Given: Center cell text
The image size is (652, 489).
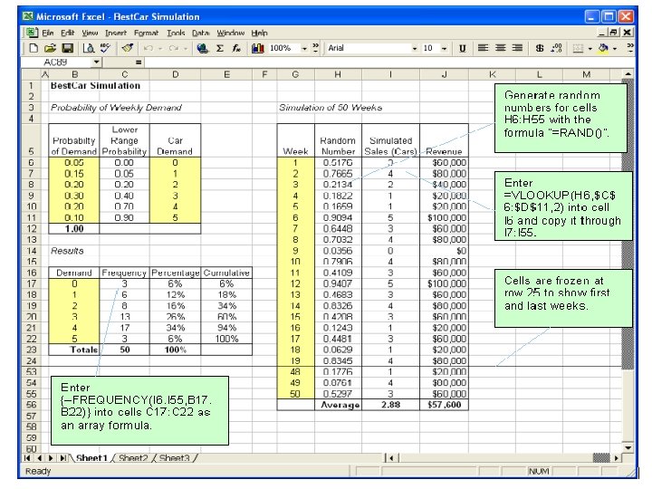Looking at the screenshot, I should [500, 48].
